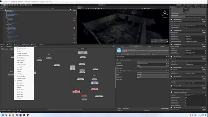Click the prefab Select button
This screenshot has height=117, width=208.
143,54
